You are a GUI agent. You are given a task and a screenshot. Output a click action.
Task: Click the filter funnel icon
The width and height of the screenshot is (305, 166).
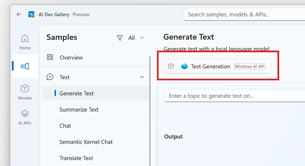[x=120, y=38]
